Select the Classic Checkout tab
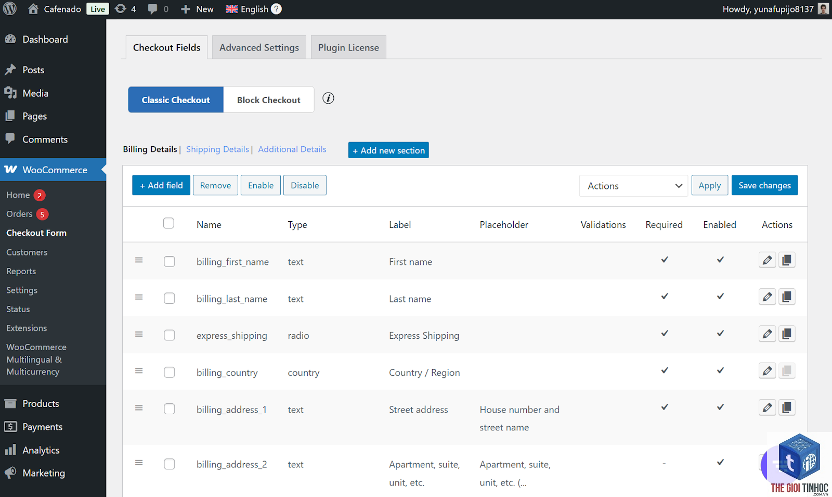Viewport: 832px width, 497px height. [x=176, y=99]
